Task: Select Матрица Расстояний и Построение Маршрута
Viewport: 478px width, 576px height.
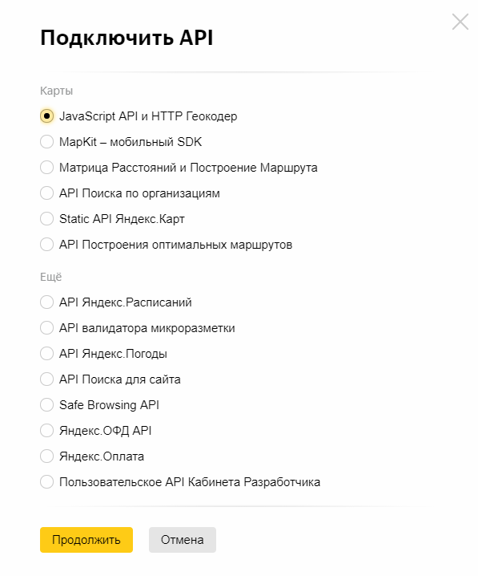Action: tap(46, 168)
